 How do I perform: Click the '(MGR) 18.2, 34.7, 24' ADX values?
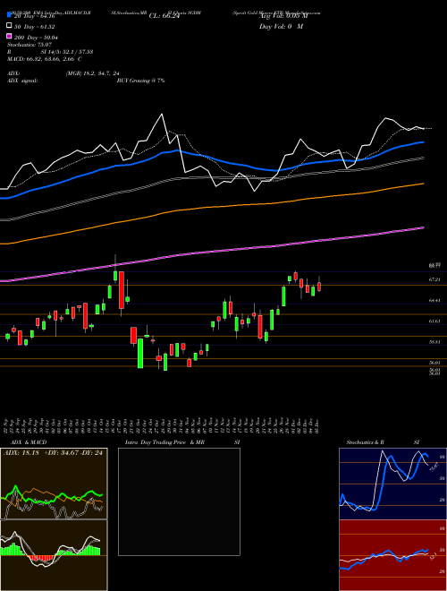(x=92, y=73)
